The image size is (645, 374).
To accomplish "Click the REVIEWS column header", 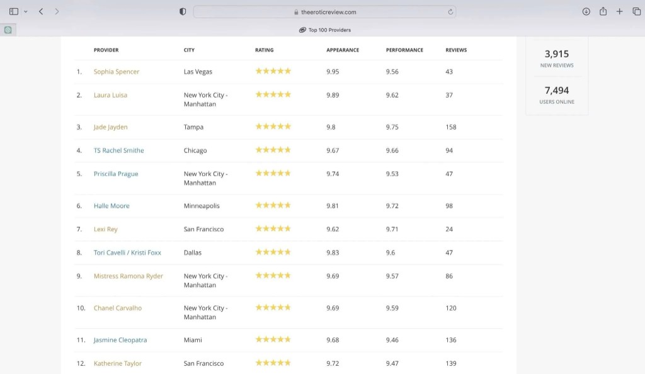I will [x=456, y=50].
